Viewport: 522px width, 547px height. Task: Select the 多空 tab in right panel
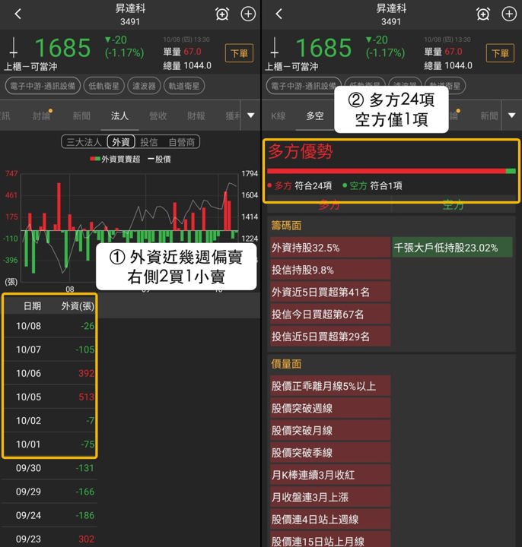(x=315, y=115)
